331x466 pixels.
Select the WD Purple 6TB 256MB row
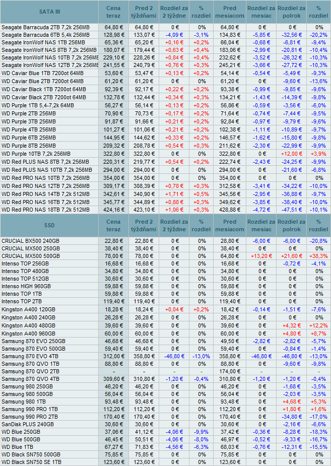29,138
